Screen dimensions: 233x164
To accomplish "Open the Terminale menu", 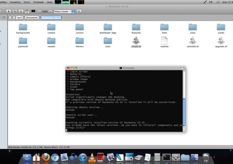I will tap(38, 2).
